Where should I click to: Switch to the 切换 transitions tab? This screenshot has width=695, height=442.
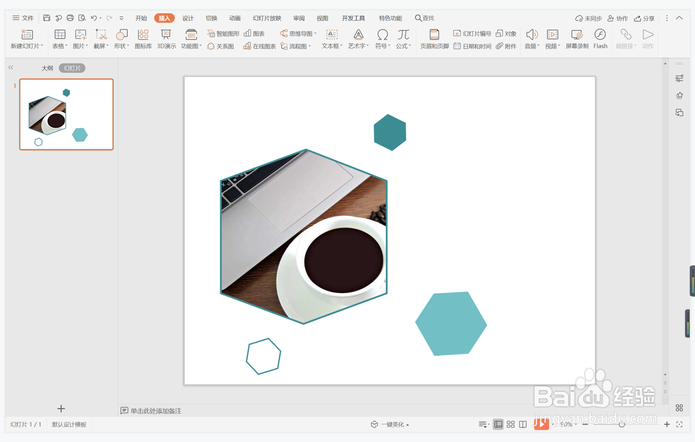(211, 18)
